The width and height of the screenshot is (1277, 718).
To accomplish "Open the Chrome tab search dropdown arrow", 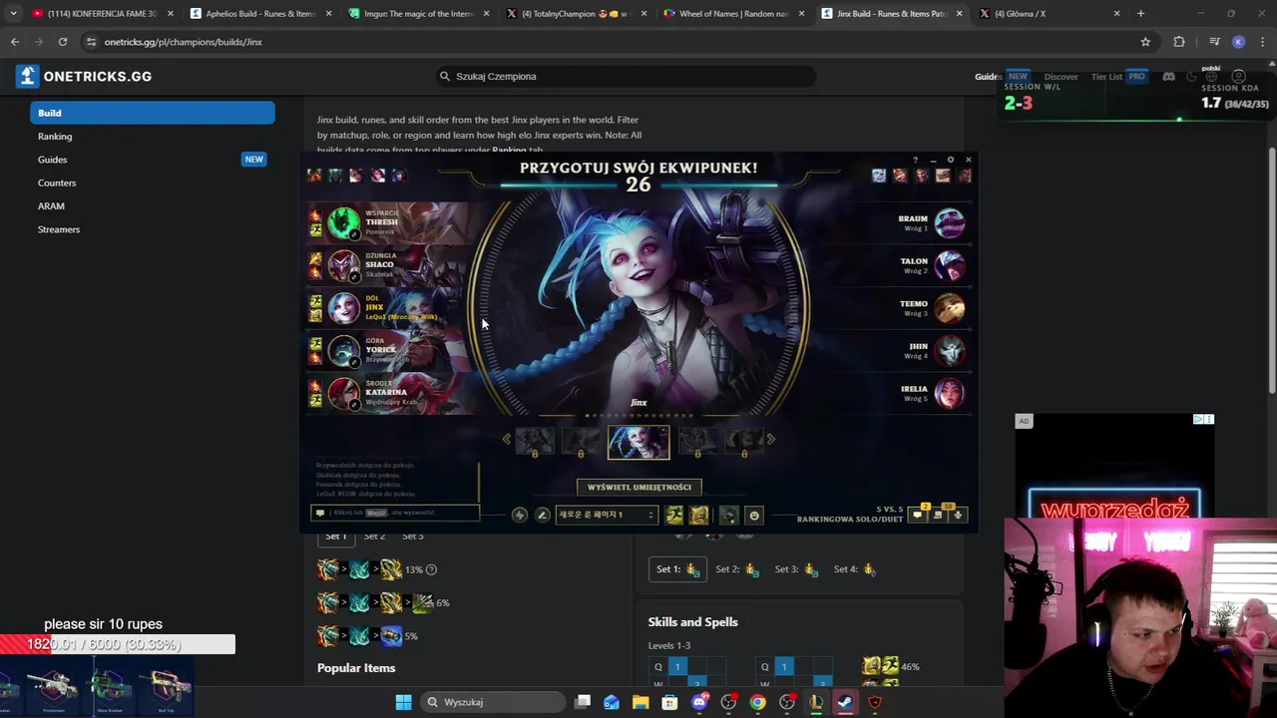I will coord(13,14).
